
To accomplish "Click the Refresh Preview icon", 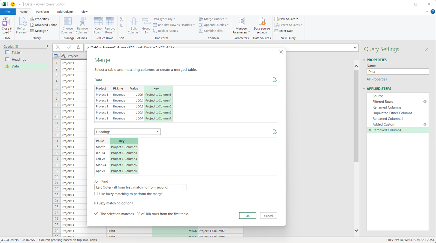I will pos(22,21).
